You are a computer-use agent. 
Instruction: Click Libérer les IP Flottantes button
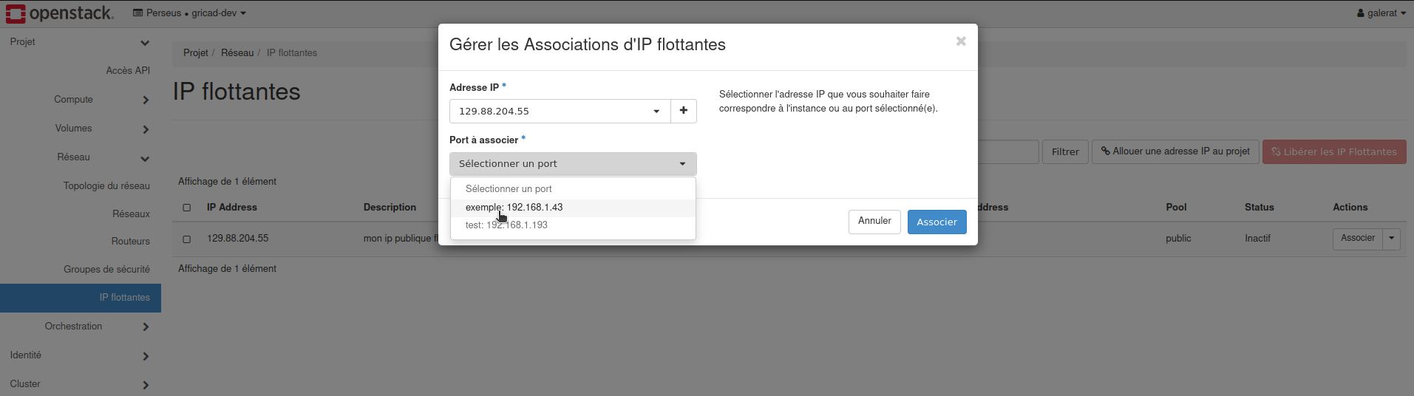coord(1334,151)
